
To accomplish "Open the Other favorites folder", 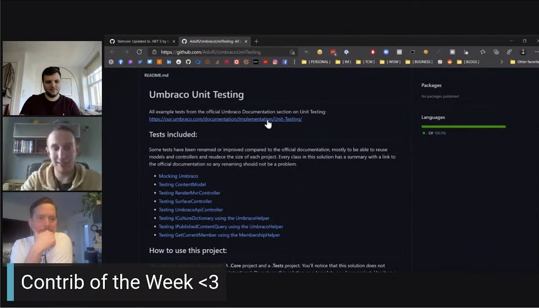I will click(x=524, y=62).
